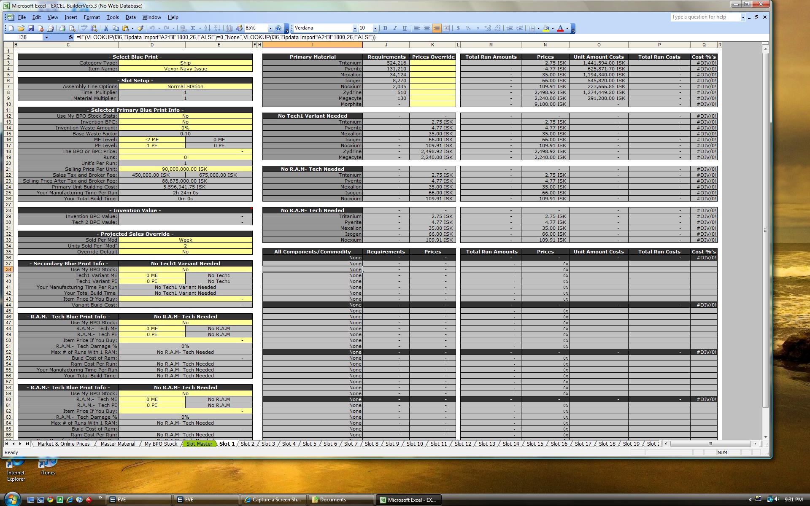Click Microsoft Excel taskbar button
The height and width of the screenshot is (506, 810).
[x=408, y=500]
